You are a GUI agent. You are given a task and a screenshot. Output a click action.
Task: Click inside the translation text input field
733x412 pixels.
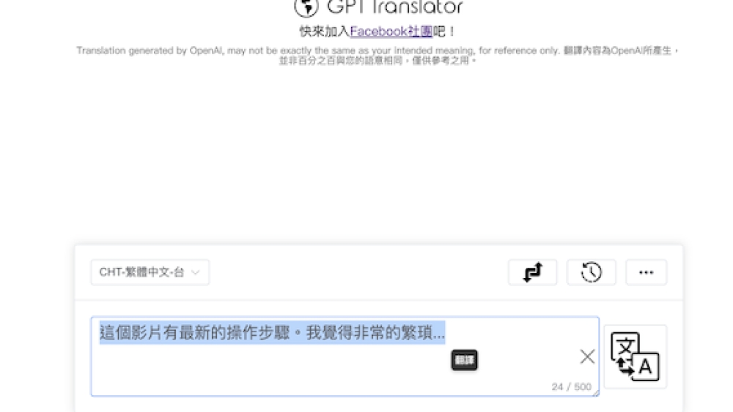(345, 356)
